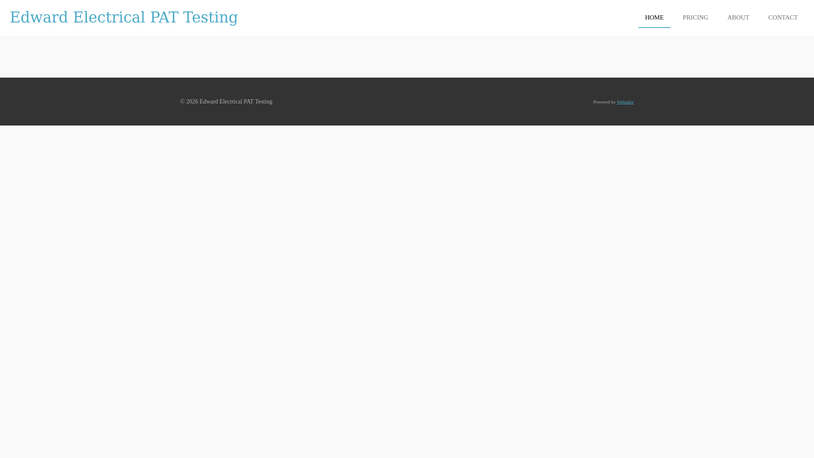Open the About page
This screenshot has width=814, height=458.
click(x=738, y=17)
